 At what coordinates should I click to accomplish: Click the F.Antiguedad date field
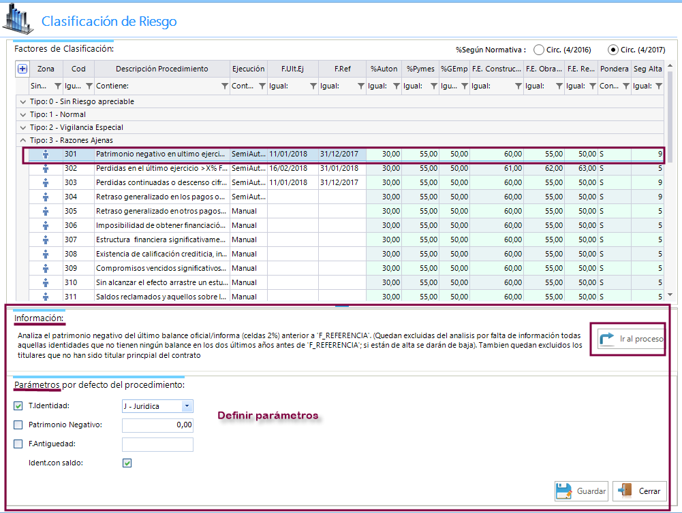click(x=157, y=444)
